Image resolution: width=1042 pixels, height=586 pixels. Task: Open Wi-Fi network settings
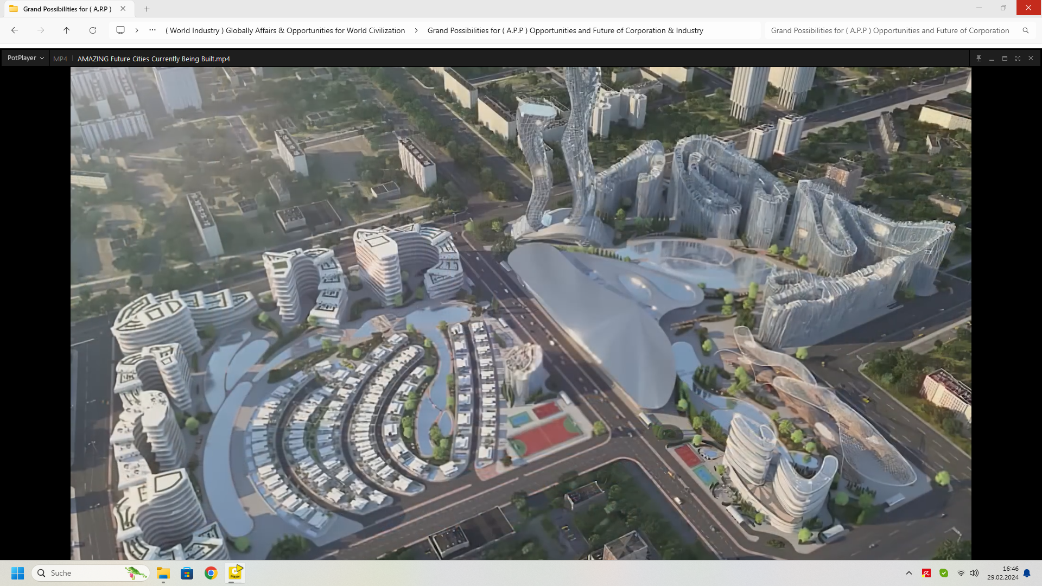[x=961, y=573]
